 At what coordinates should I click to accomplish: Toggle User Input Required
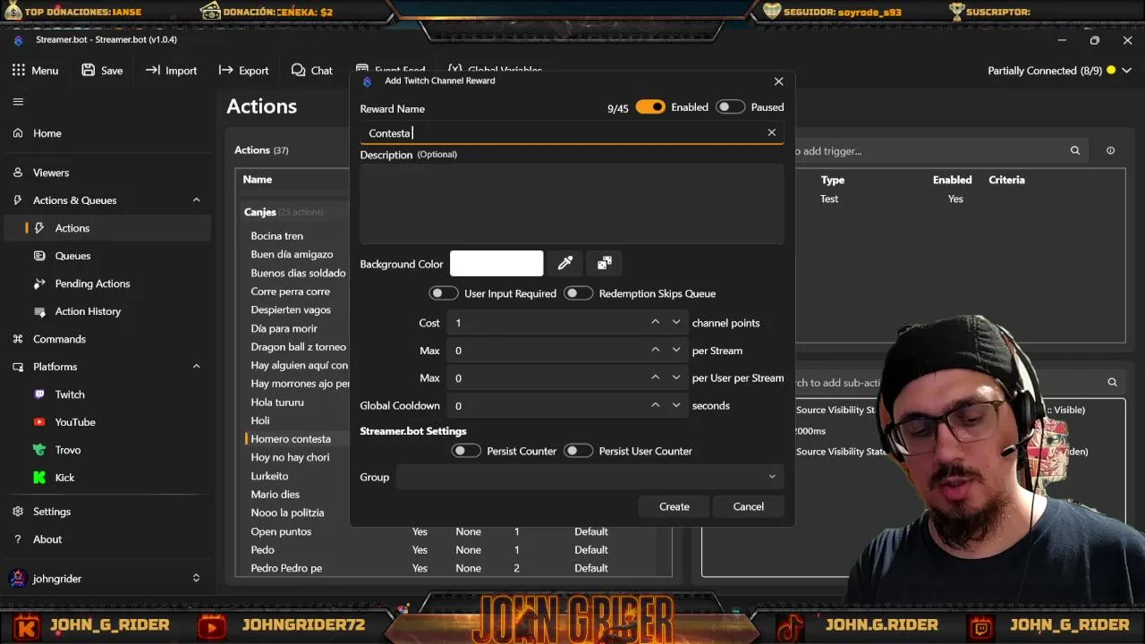click(444, 293)
